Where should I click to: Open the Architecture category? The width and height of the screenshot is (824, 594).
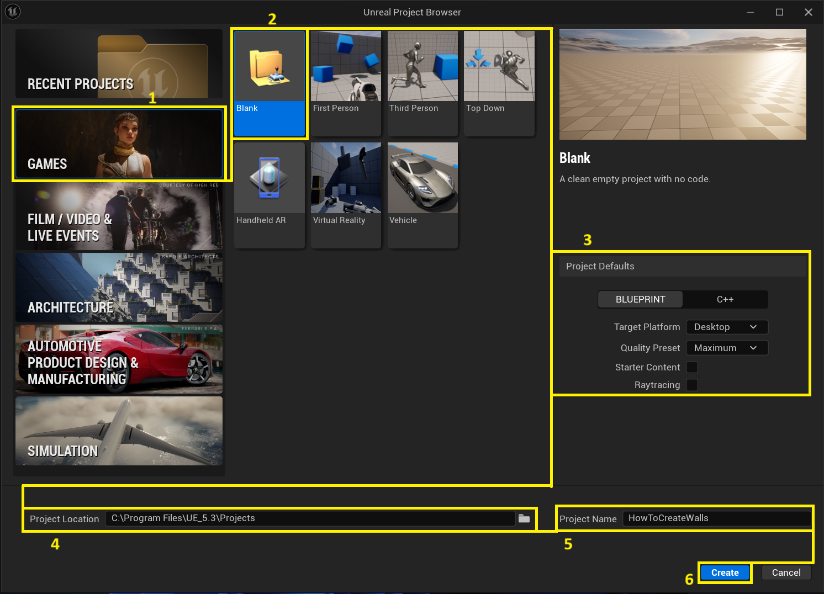119,288
